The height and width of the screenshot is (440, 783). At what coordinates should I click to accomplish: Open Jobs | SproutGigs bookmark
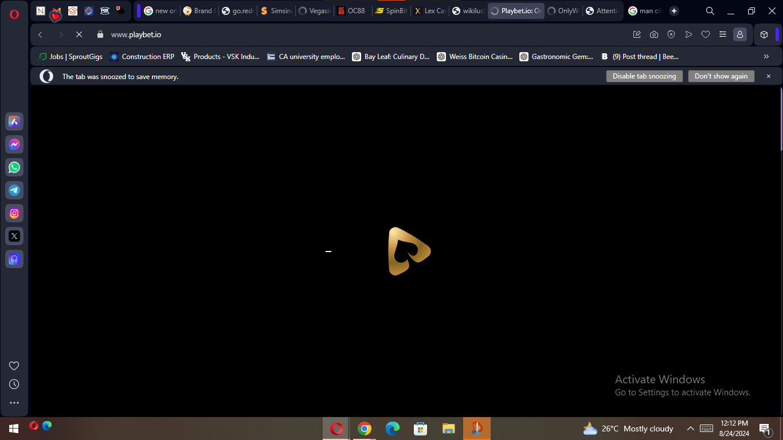tap(71, 57)
